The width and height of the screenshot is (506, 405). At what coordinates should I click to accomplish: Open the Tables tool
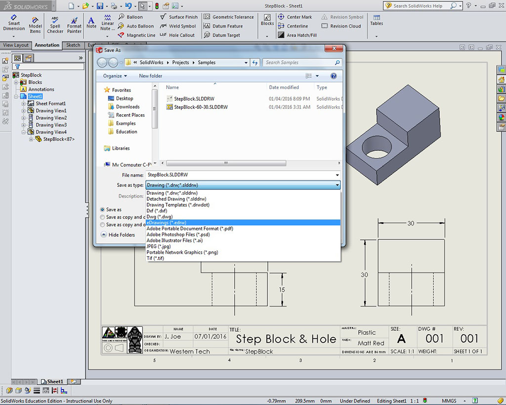point(377,20)
